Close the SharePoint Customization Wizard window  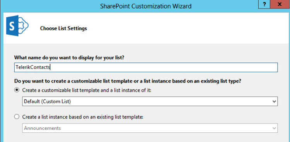pos(280,4)
